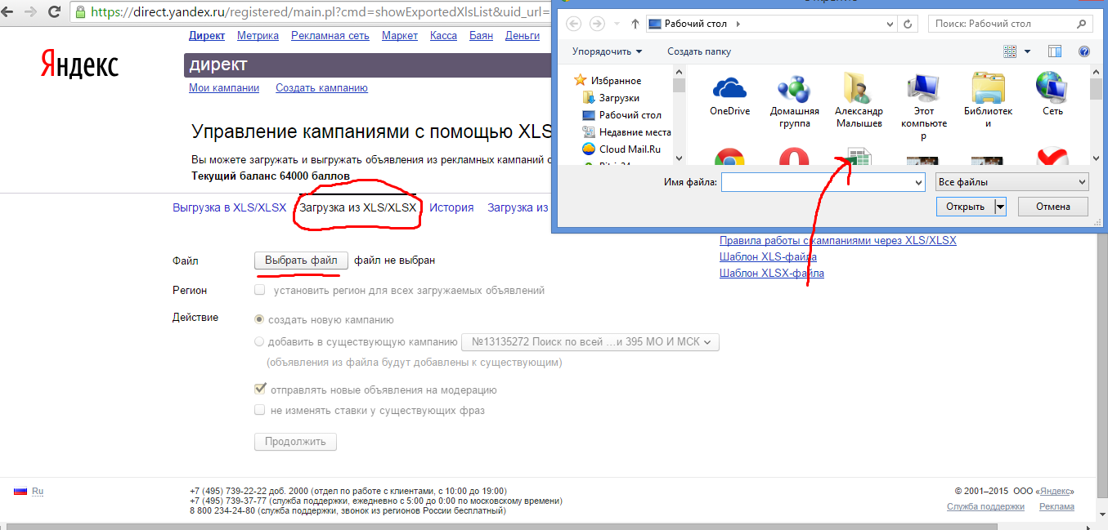The width and height of the screenshot is (1108, 530).
Task: Select добавить в существующую кампанию radio
Action: click(260, 342)
